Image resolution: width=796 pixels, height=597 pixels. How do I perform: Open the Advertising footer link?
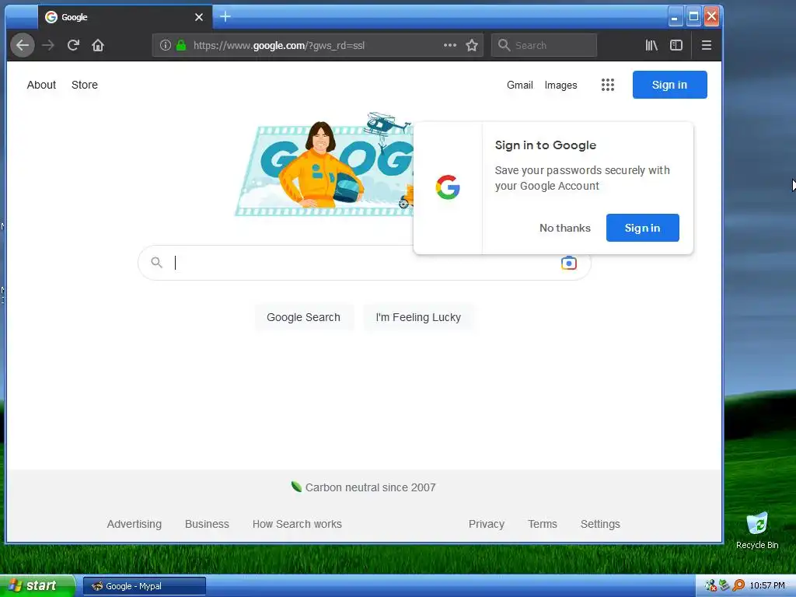click(134, 524)
